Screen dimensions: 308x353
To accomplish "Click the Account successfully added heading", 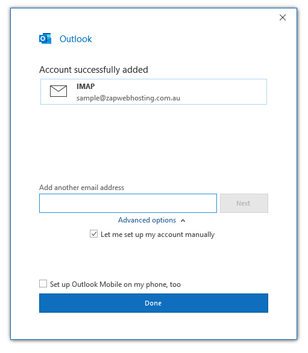I will (93, 70).
